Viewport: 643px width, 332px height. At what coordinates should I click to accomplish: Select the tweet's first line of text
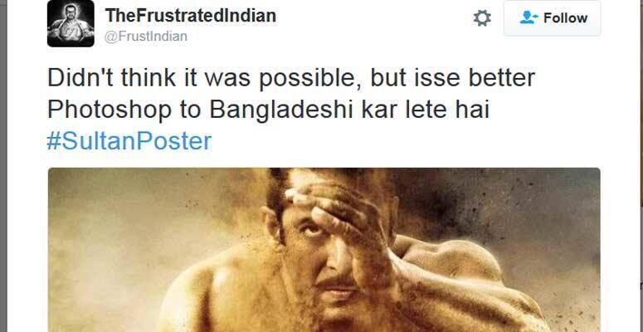point(291,78)
